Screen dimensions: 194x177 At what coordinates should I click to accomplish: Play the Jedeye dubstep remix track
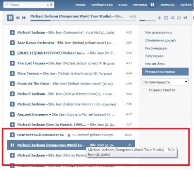click(12, 94)
